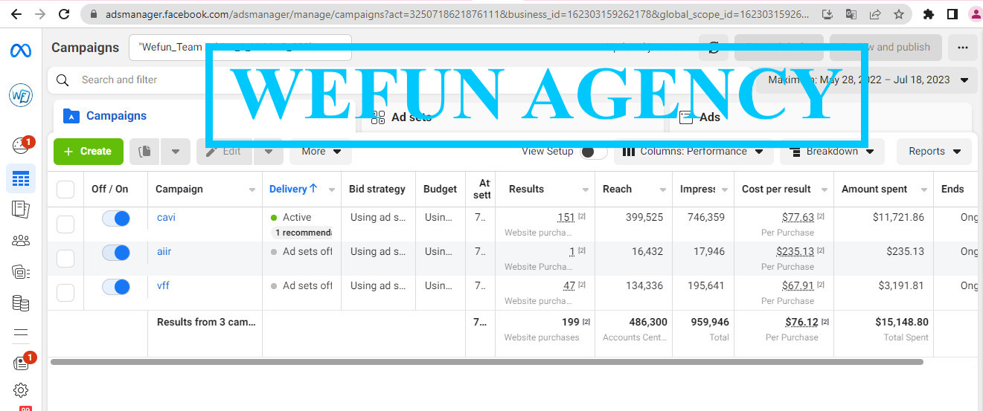Toggle the browser side panel icon
This screenshot has width=983, height=411.
tap(952, 13)
